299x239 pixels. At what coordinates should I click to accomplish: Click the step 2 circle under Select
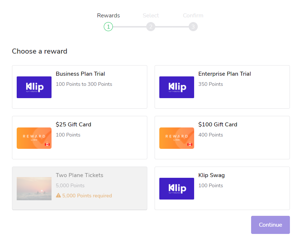(x=151, y=27)
